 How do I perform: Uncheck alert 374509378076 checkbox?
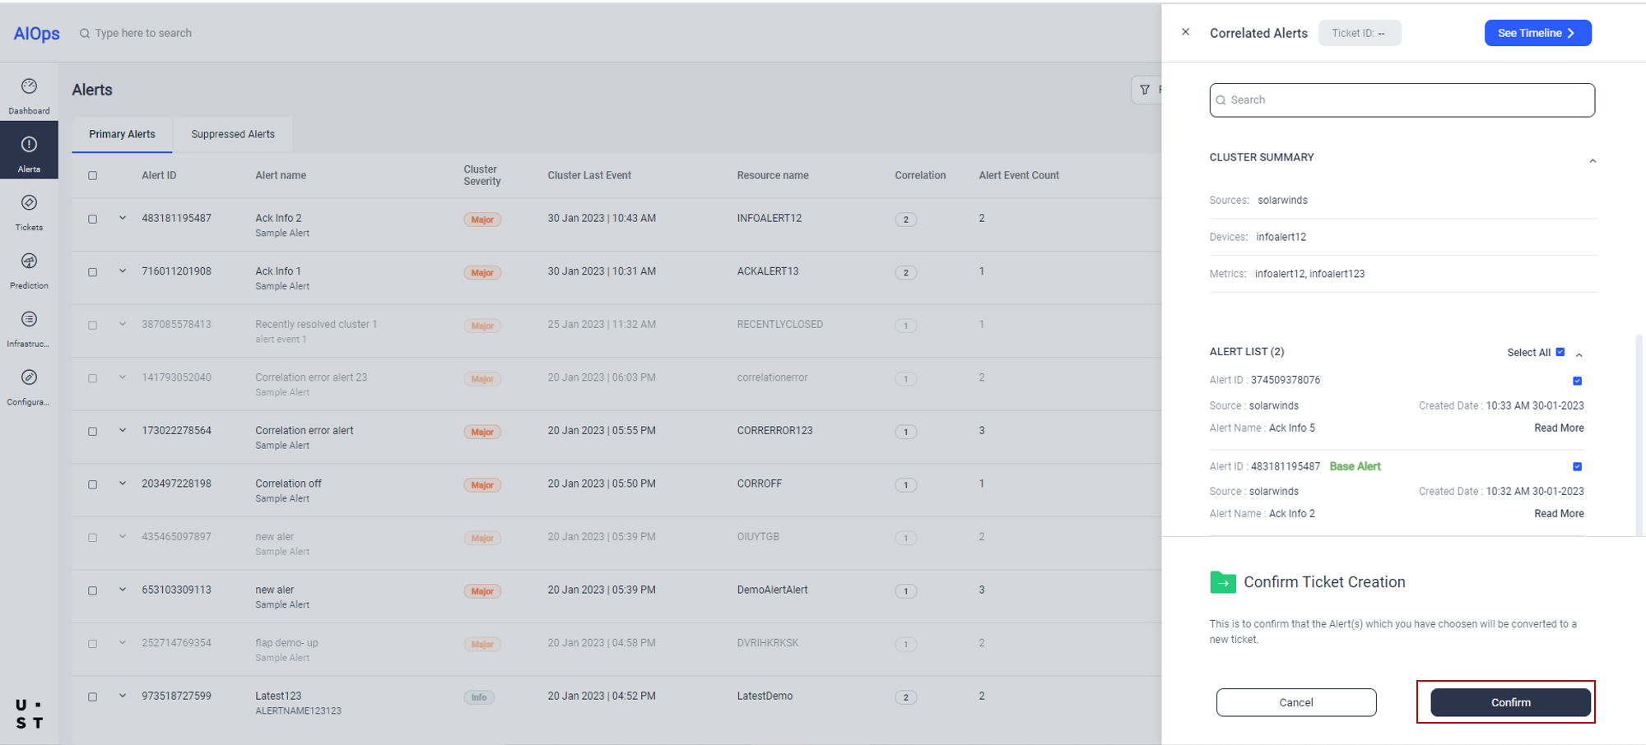(x=1577, y=381)
